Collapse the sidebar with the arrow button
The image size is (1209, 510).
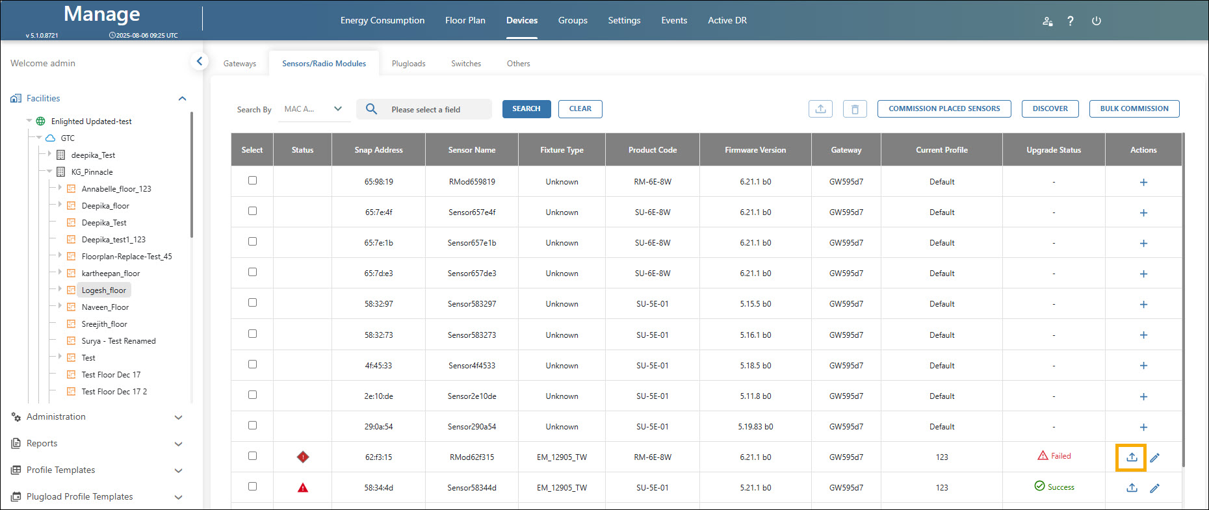[x=200, y=61]
